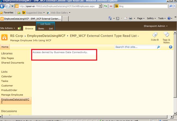Open the EmployeeDataUsingWCF quick launch link
Image resolution: width=177 pixels, height=121 pixels.
pyautogui.click(x=15, y=101)
